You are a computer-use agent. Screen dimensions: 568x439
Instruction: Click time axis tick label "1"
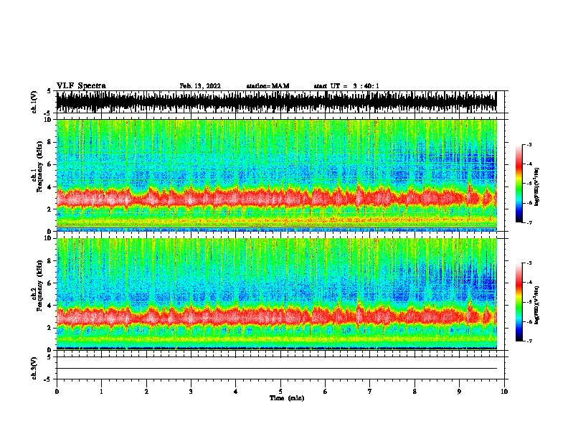(x=101, y=392)
